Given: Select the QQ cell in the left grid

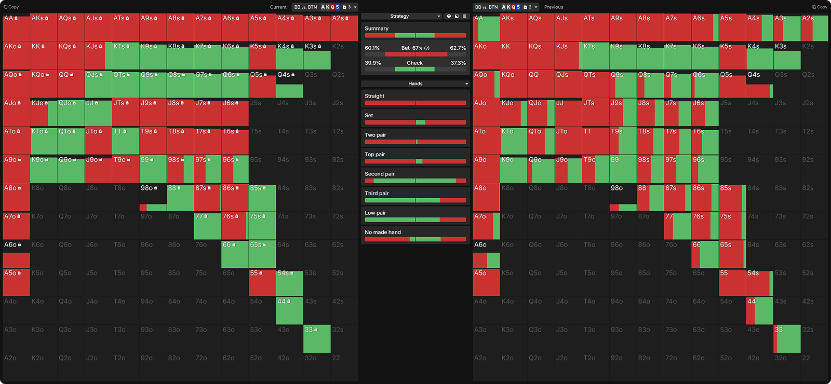Looking at the screenshot, I should (x=71, y=84).
